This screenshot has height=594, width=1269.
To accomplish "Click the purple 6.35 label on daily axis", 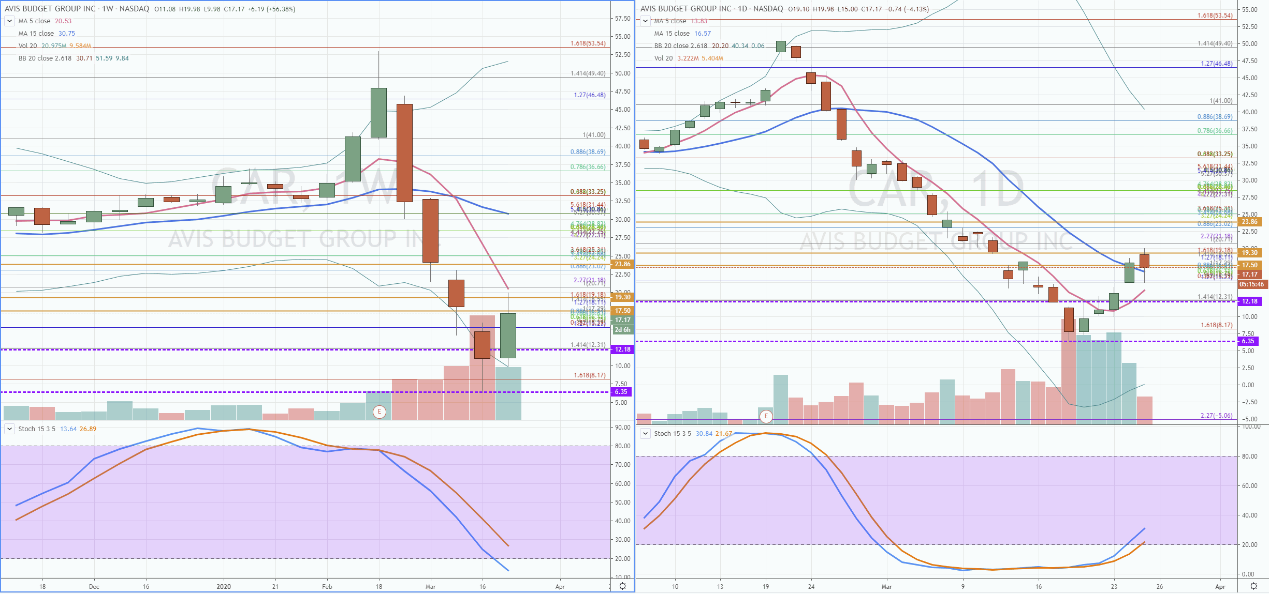I will [1248, 341].
